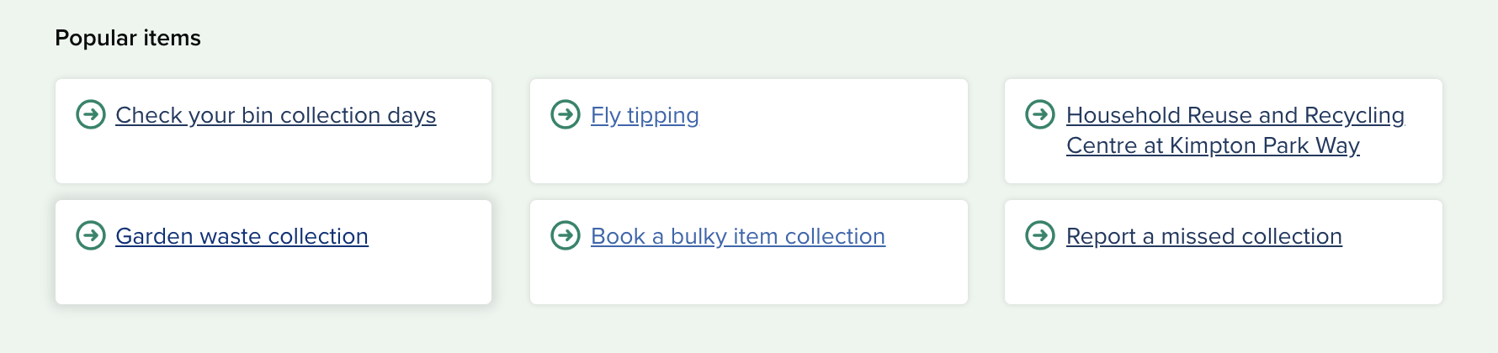
Task: Click arrow icon beside Check your bin collection days
Action: click(91, 113)
